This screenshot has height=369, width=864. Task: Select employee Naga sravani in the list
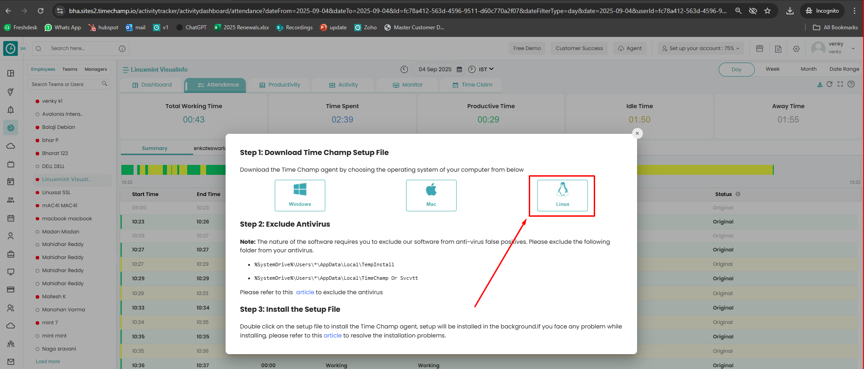pyautogui.click(x=59, y=349)
